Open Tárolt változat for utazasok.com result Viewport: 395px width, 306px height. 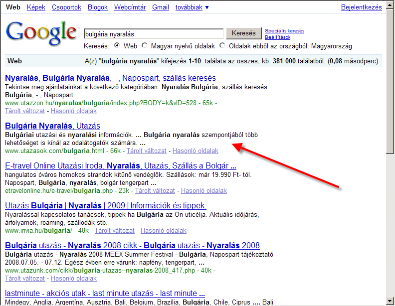146,151
